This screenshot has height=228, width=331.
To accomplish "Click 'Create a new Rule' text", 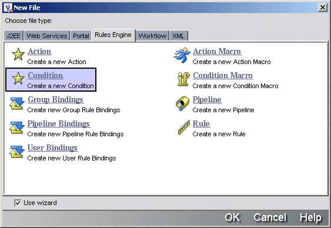I will pyautogui.click(x=219, y=134).
